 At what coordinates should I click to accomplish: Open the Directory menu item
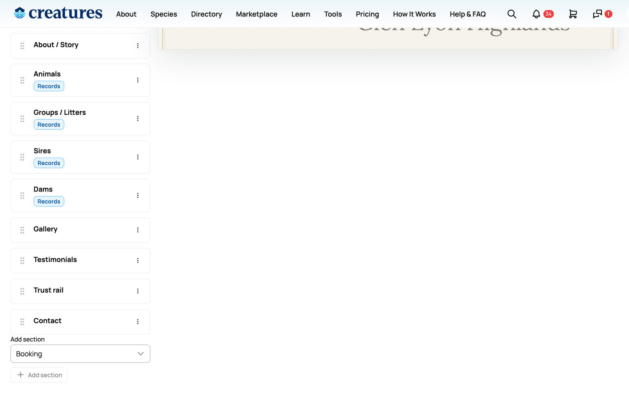pyautogui.click(x=207, y=14)
